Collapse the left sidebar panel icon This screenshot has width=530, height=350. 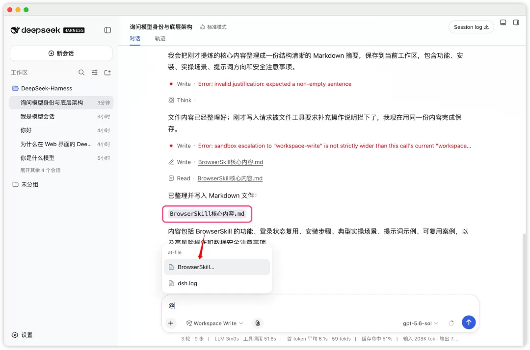coord(107,30)
